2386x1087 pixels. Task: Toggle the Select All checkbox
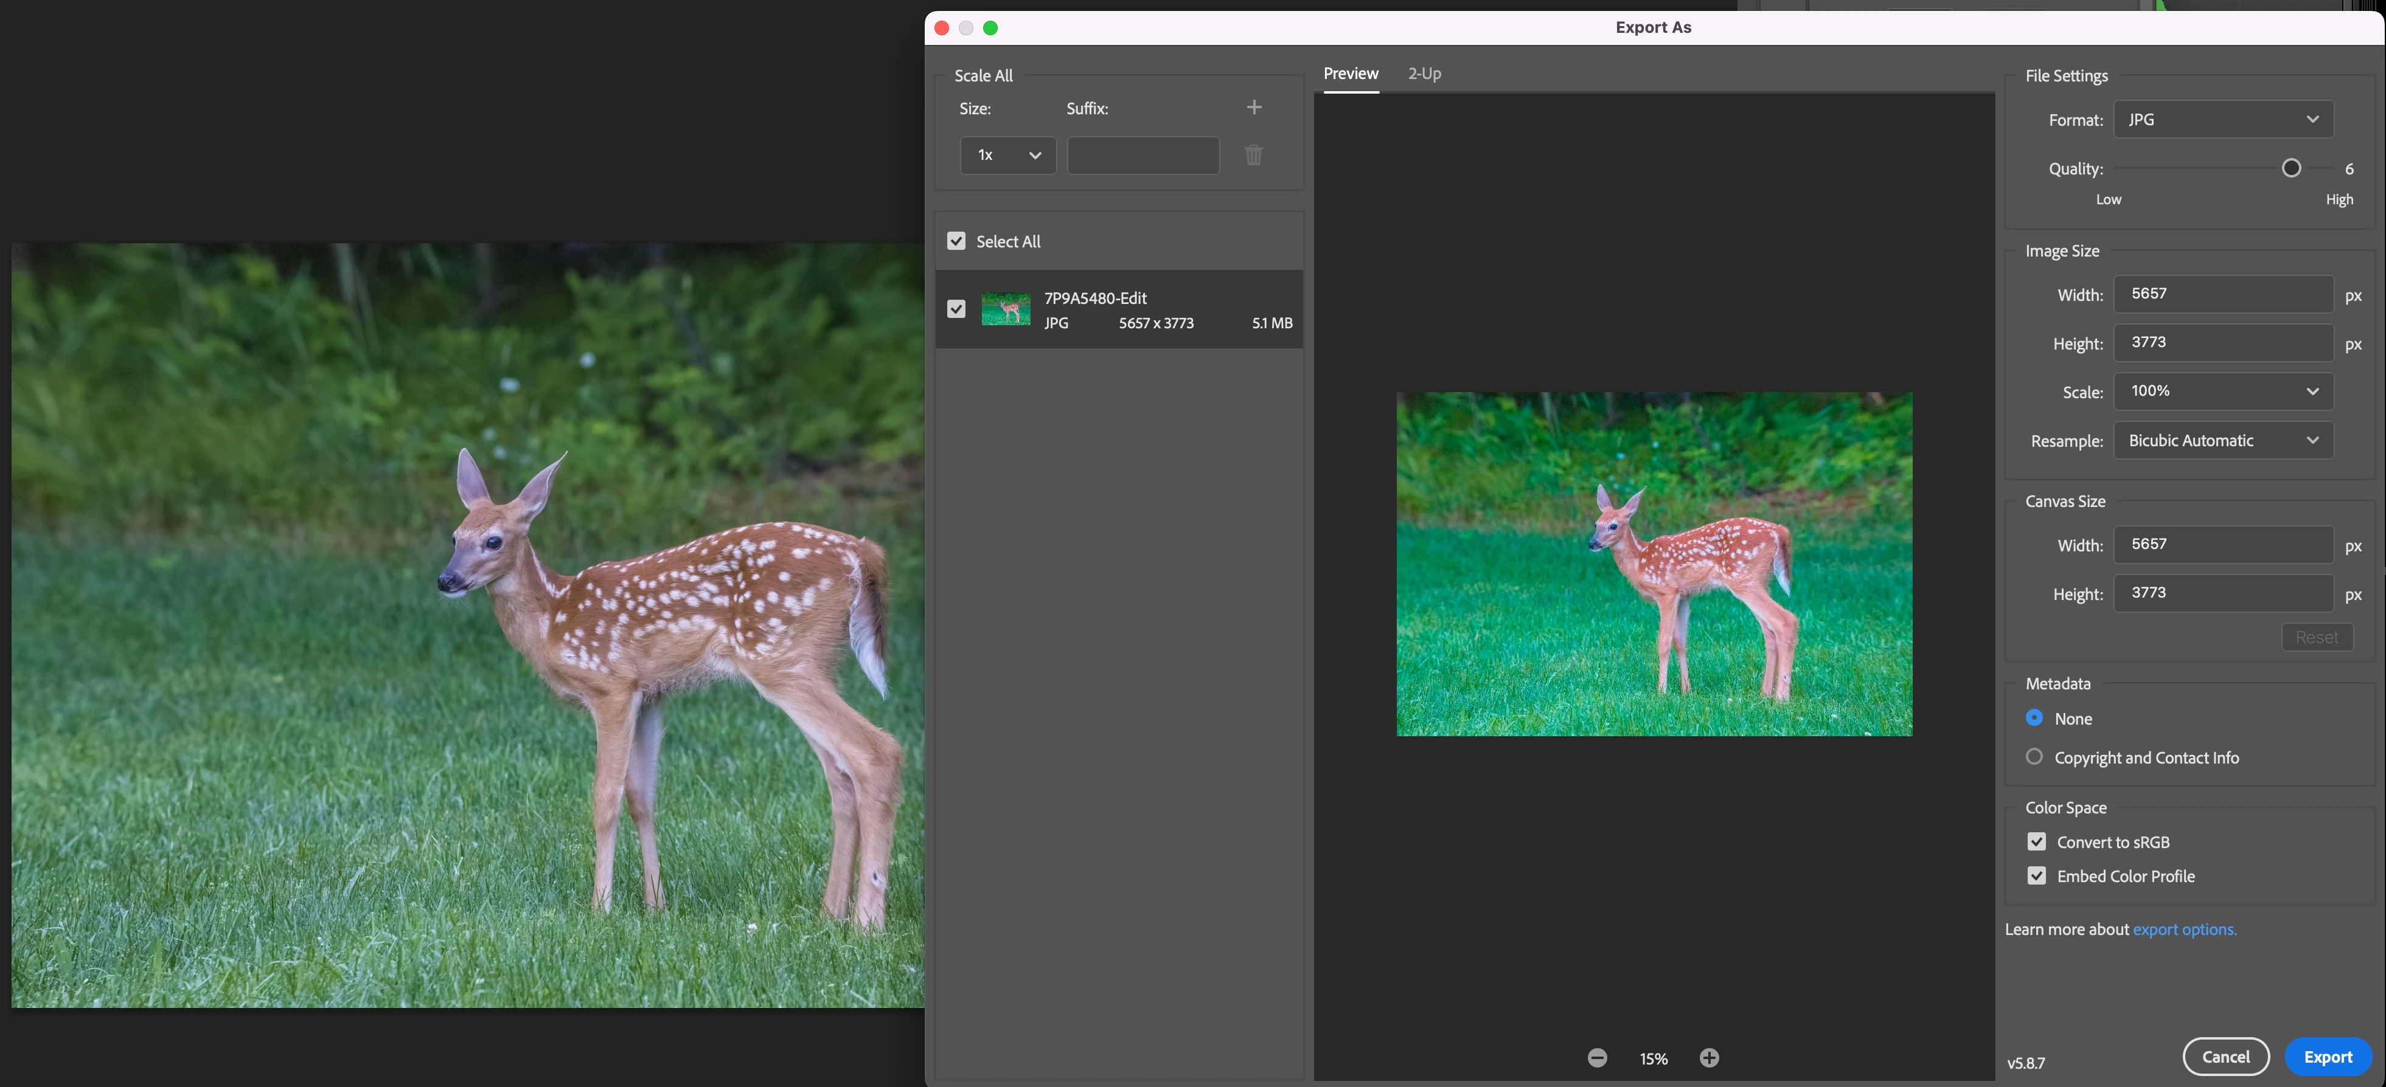coord(956,241)
